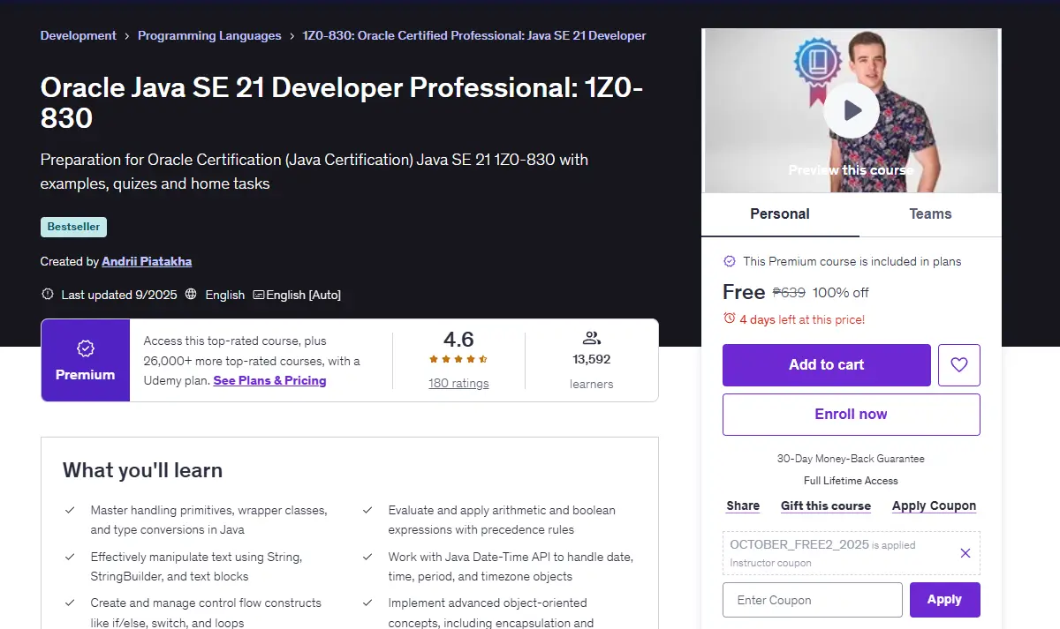Click chevron after Development breadcrumb
The height and width of the screenshot is (629, 1060).
click(x=127, y=36)
